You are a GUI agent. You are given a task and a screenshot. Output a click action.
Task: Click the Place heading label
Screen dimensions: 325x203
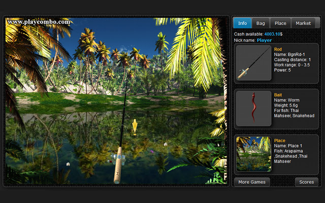(x=280, y=141)
